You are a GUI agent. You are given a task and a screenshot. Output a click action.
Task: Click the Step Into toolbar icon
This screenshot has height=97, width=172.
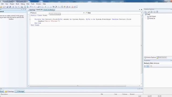[53, 7]
